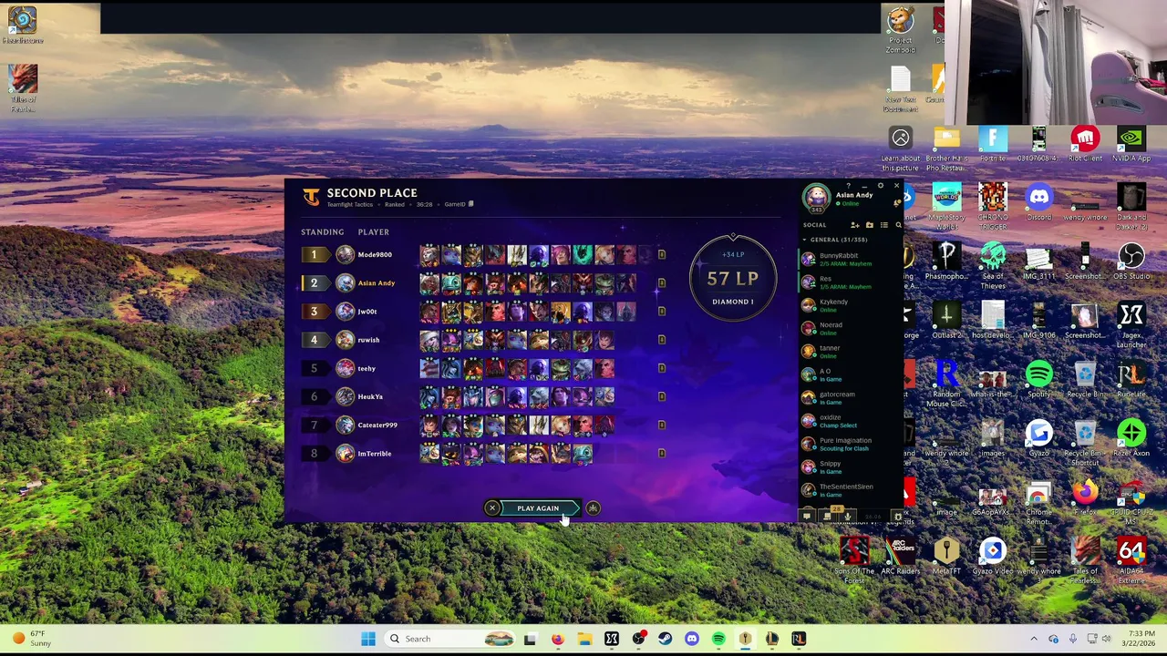This screenshot has width=1167, height=656.
Task: Copy jw00t's row clipboard icon
Action: (x=662, y=312)
